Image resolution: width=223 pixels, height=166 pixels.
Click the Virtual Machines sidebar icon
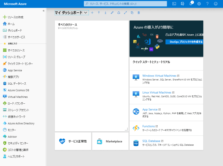point(5,96)
